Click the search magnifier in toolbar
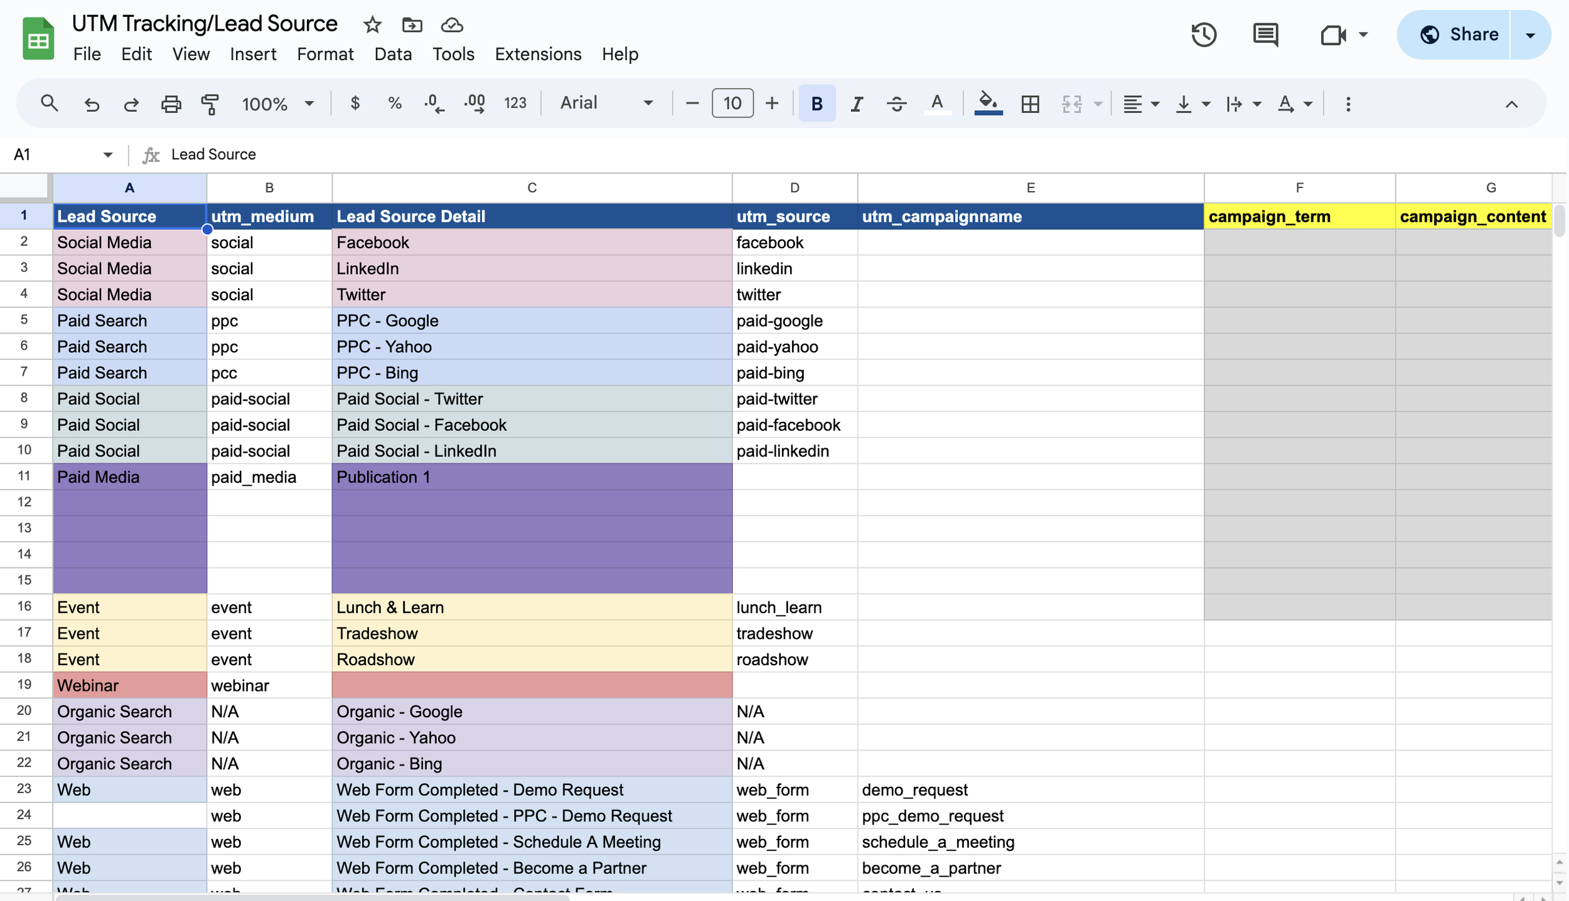The height and width of the screenshot is (901, 1569). (50, 103)
